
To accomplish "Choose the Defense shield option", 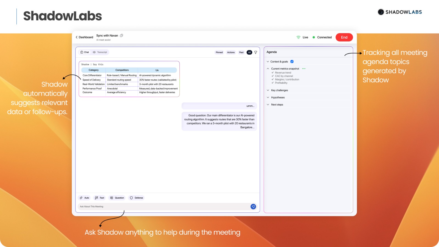I will (137, 198).
